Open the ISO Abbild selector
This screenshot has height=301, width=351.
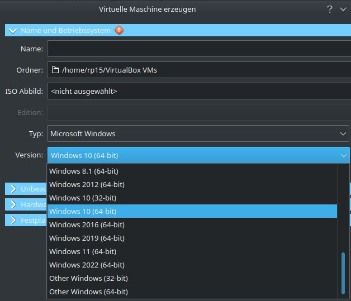click(x=199, y=91)
